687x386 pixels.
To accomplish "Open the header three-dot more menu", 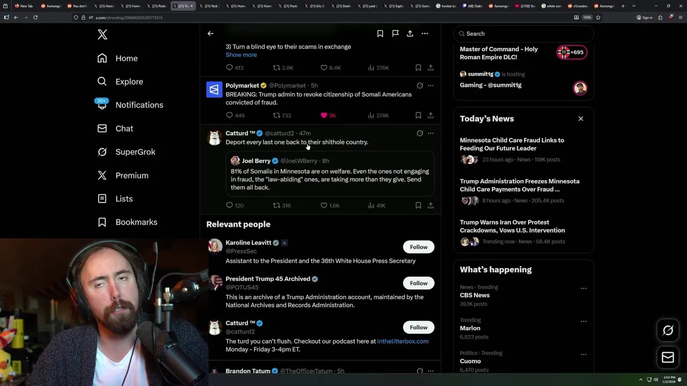I will coord(425,33).
